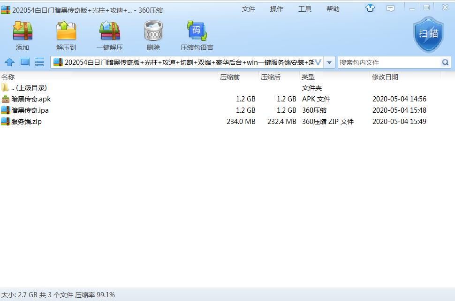
Task: Open the 工具 menu
Action: pyautogui.click(x=305, y=9)
